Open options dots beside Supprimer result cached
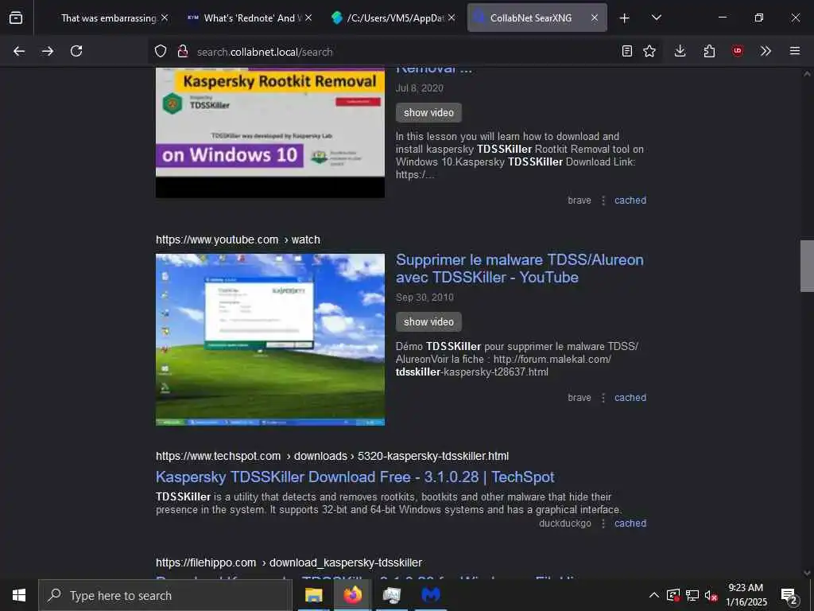814x611 pixels. click(603, 398)
